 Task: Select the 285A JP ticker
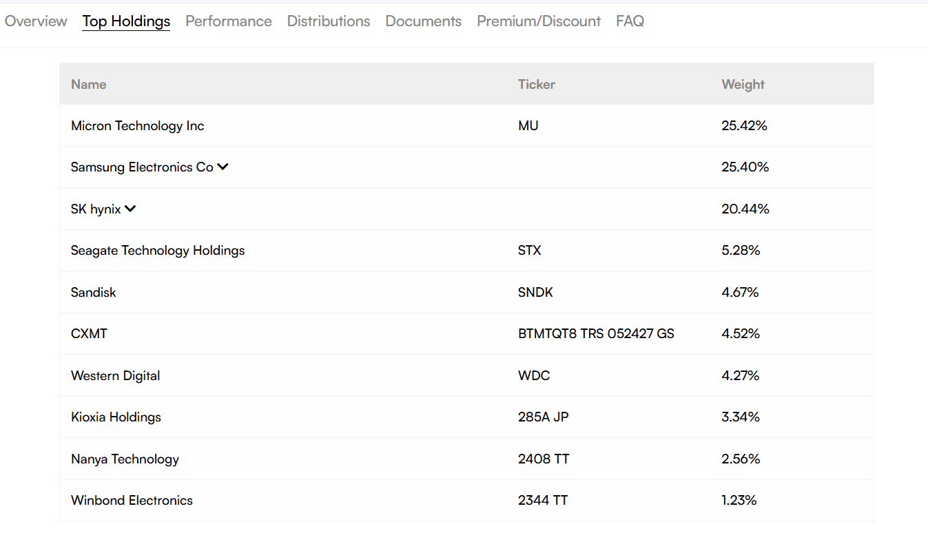point(544,417)
